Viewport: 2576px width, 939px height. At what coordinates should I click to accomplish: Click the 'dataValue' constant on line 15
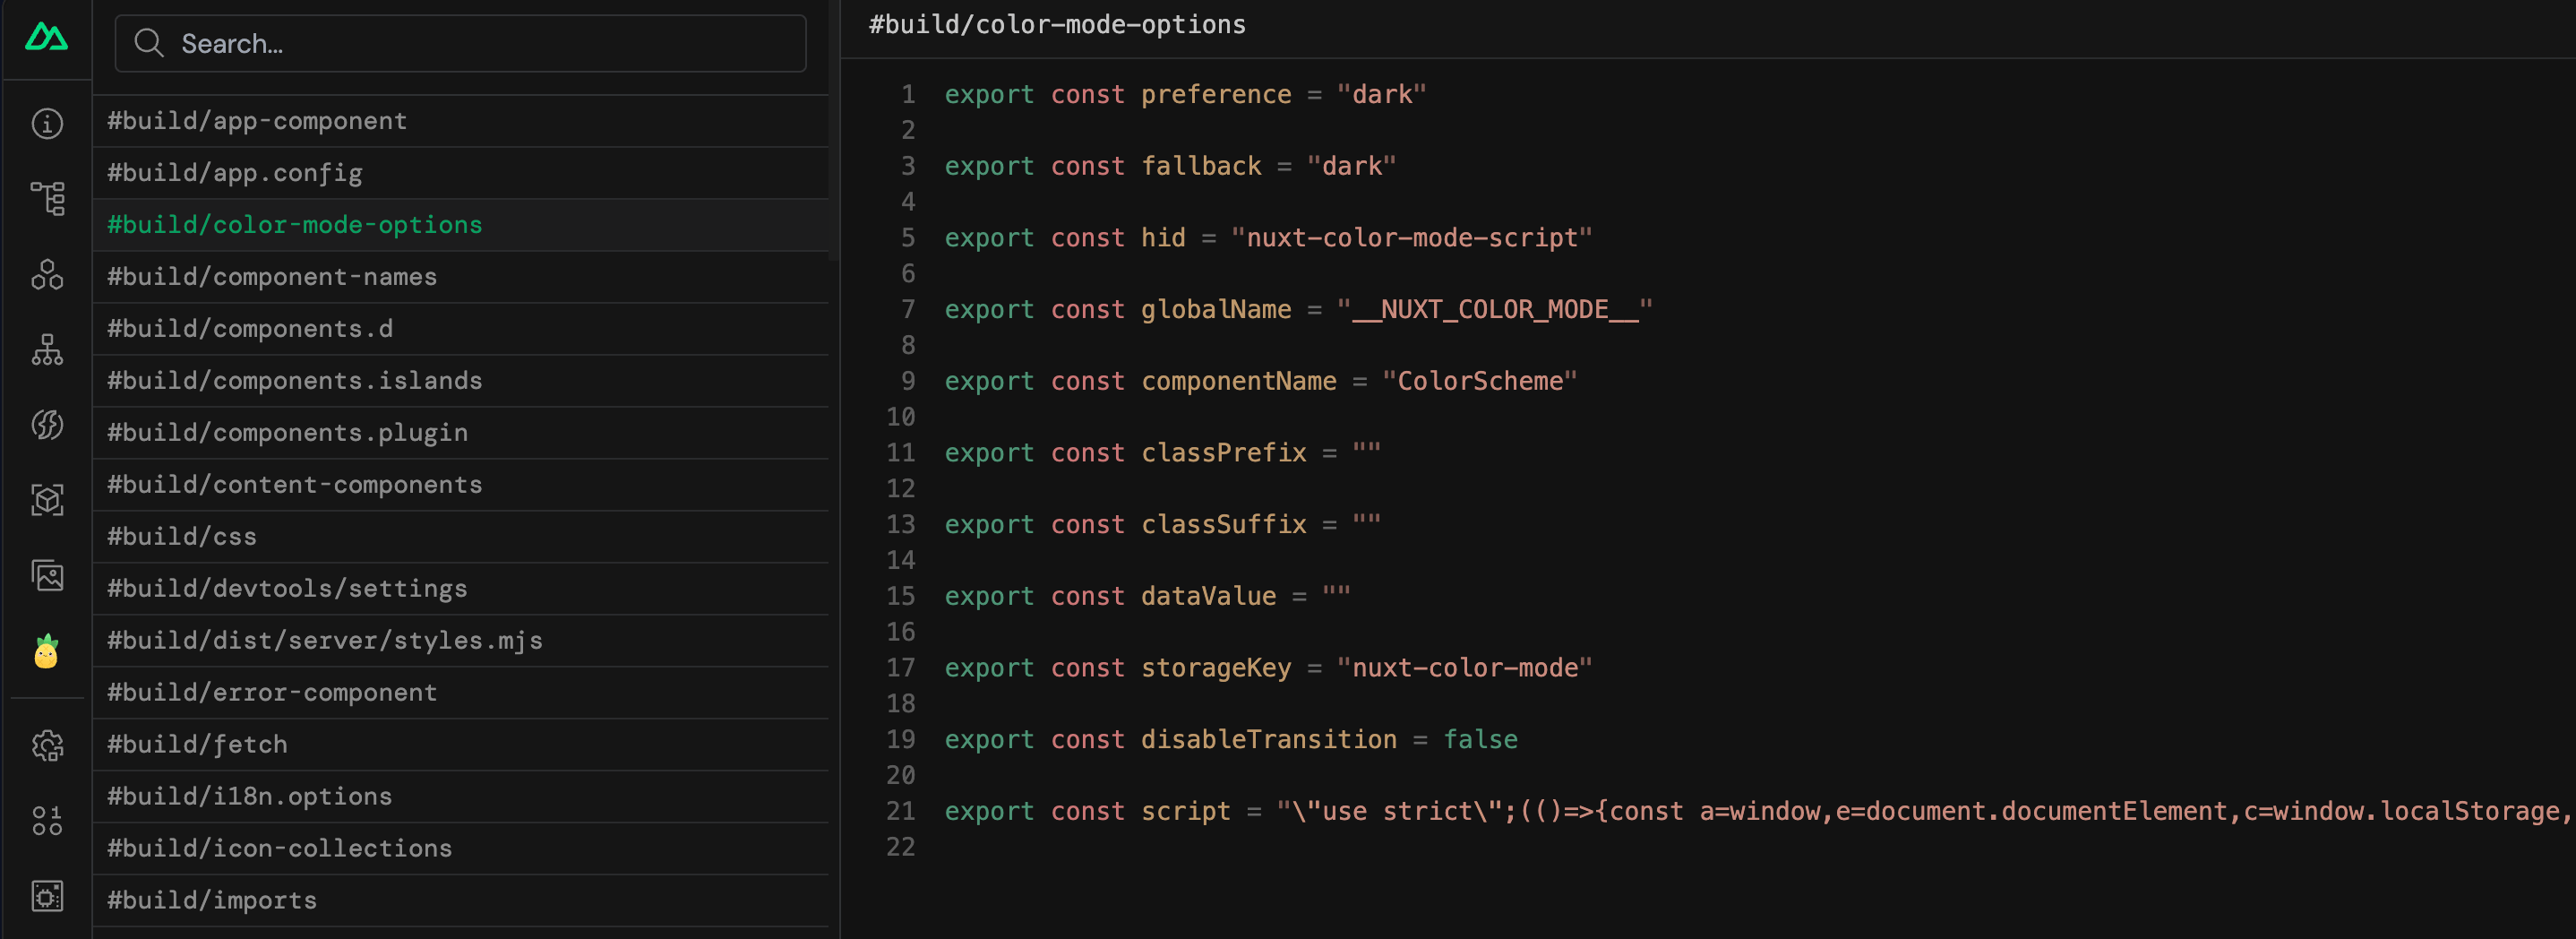tap(1208, 596)
